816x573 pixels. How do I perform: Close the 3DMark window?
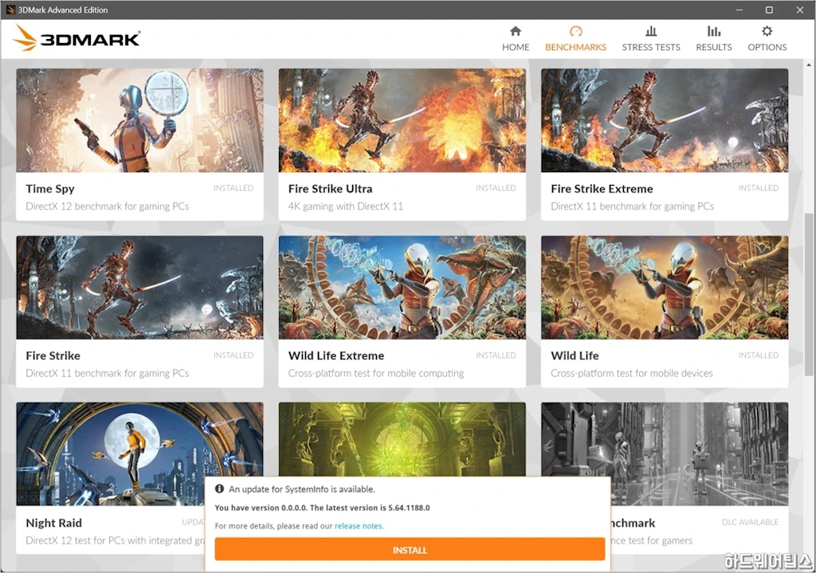[x=800, y=10]
